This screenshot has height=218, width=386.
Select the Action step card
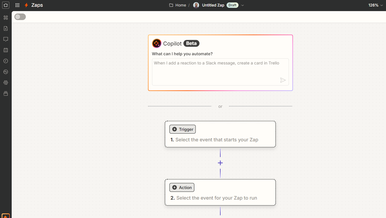point(220,192)
